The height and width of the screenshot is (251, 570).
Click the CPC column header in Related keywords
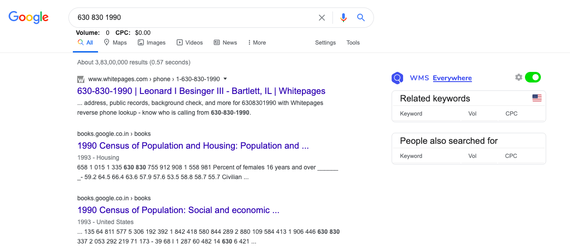pyautogui.click(x=511, y=114)
